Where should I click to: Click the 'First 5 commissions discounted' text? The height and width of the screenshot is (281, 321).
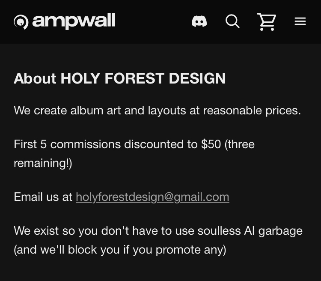point(105,144)
